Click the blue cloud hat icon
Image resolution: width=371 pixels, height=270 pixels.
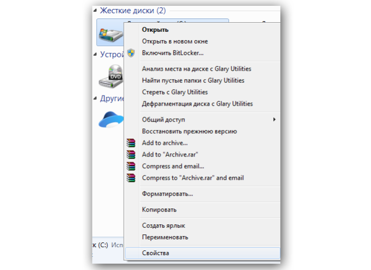pos(111,119)
